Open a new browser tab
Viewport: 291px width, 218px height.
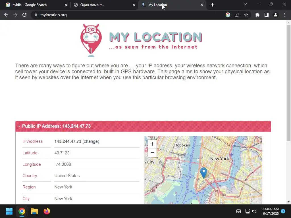tap(213, 5)
